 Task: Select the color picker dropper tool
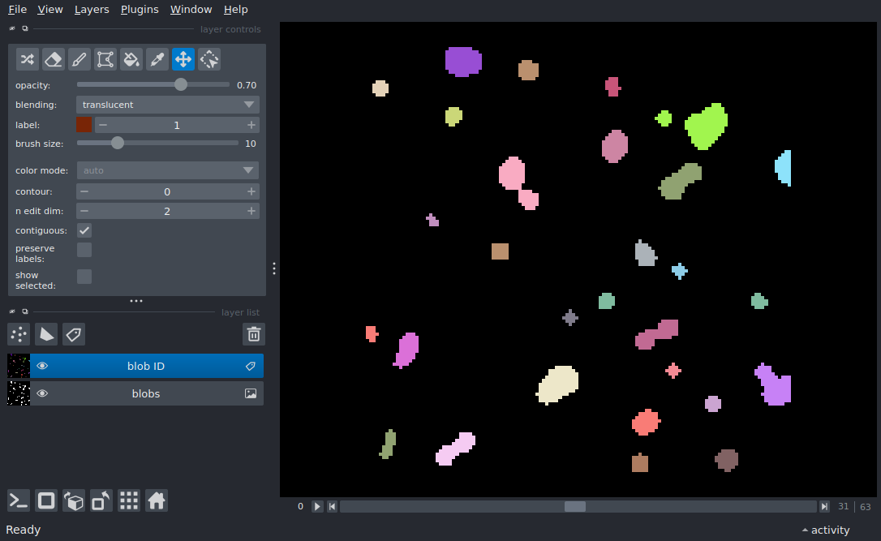[x=157, y=59]
